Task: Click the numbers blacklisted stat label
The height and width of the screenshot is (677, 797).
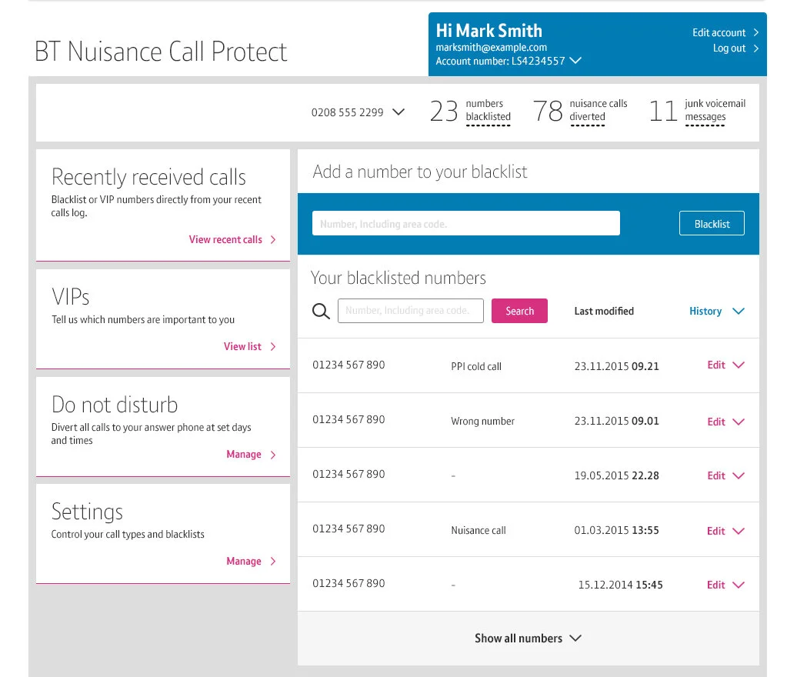Action: click(x=488, y=110)
